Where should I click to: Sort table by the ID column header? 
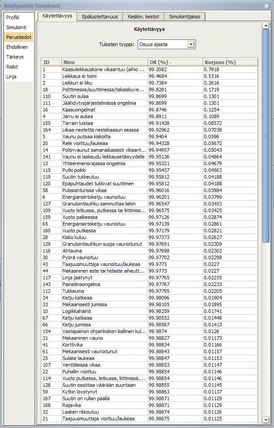tap(51, 62)
